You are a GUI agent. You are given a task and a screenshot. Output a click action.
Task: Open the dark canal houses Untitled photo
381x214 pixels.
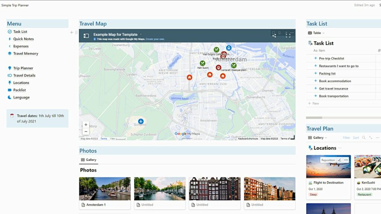tap(215, 193)
